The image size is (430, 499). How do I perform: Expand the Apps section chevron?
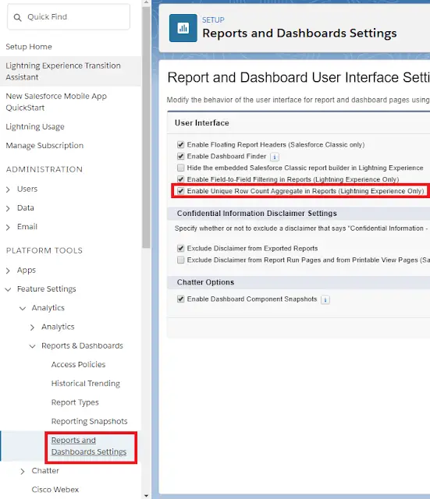[8, 271]
